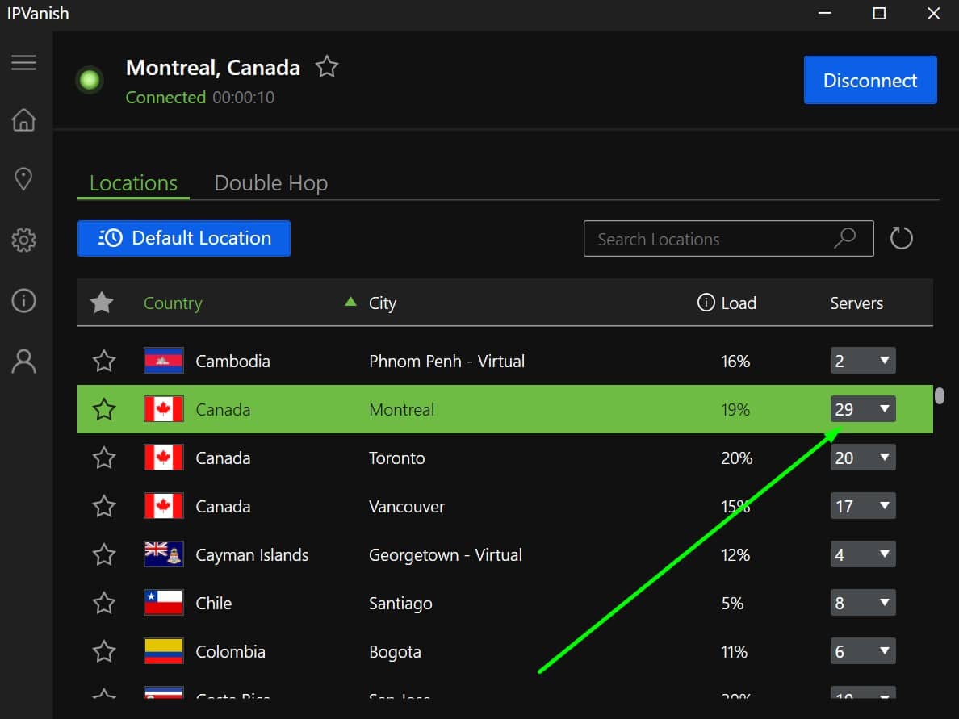Go to Home via sidebar icon

coord(23,119)
